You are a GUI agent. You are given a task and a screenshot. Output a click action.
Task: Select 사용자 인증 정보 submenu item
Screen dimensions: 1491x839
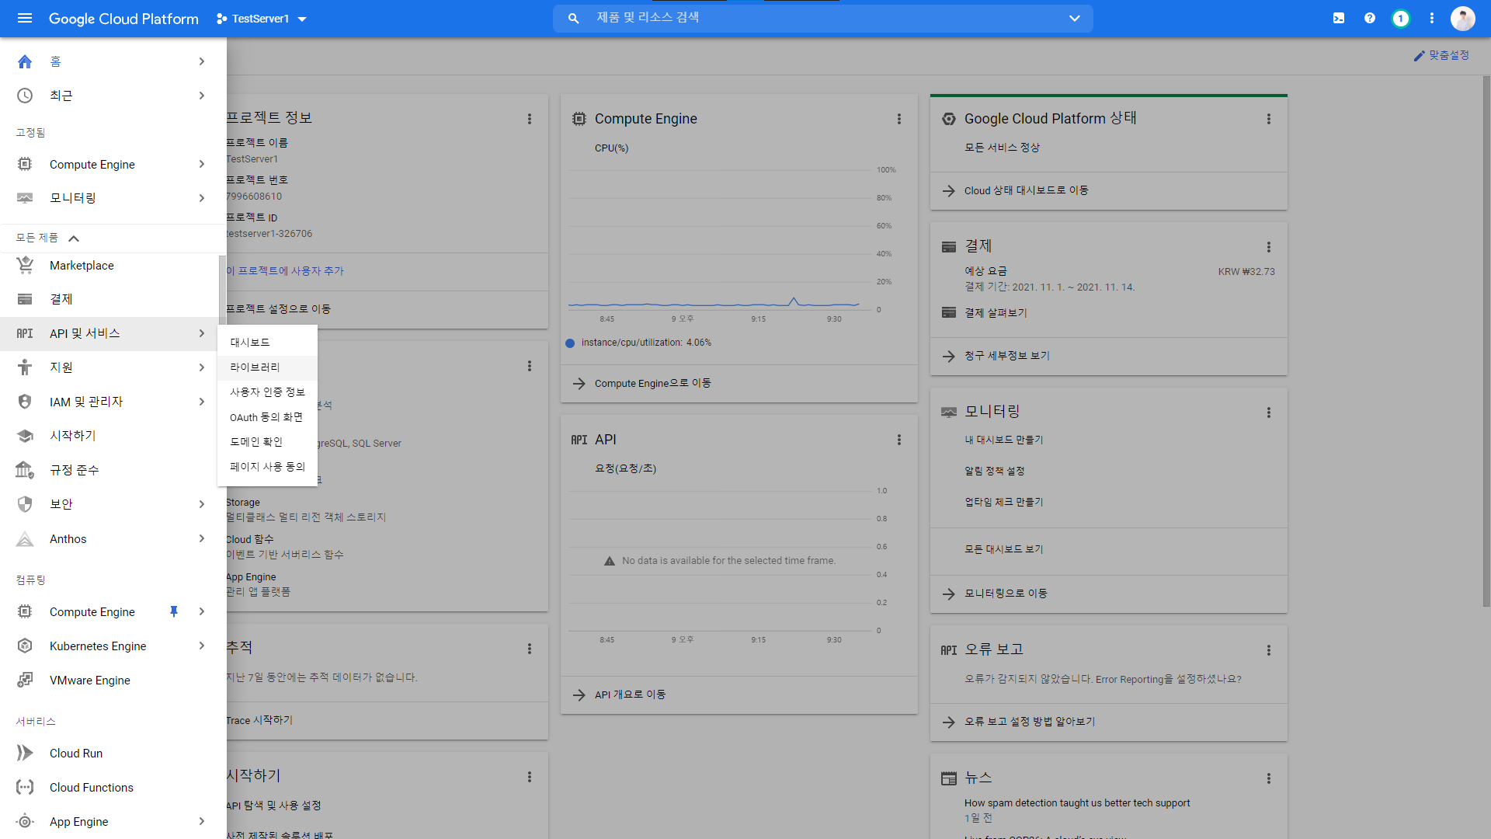(x=267, y=392)
